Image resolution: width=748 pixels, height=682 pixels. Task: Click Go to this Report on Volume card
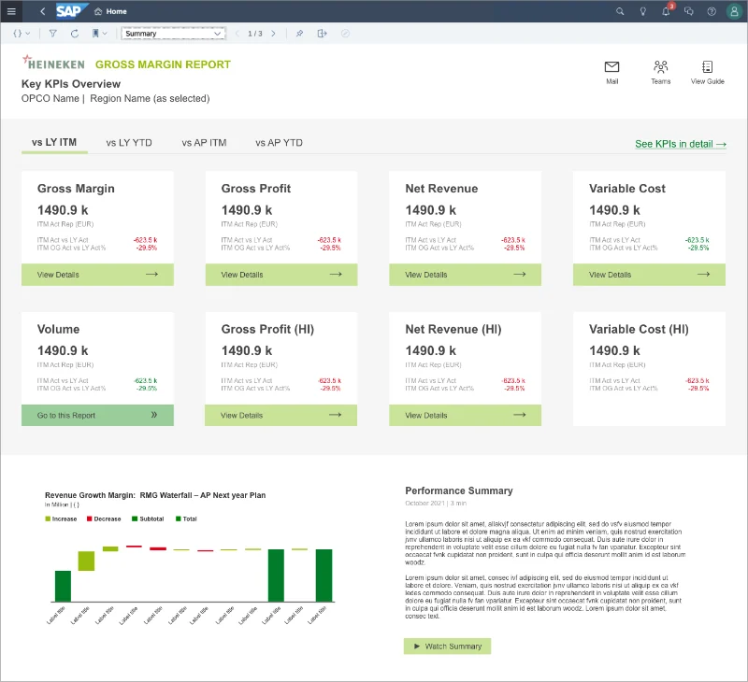[97, 415]
